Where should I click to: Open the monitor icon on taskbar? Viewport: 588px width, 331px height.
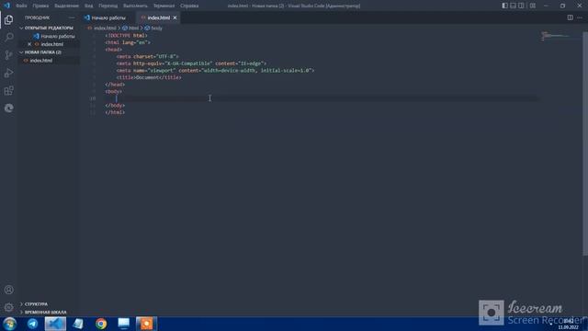(x=123, y=324)
